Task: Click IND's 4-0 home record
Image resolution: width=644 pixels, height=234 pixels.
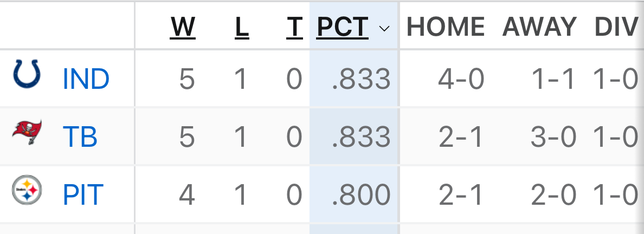Action: 461,79
